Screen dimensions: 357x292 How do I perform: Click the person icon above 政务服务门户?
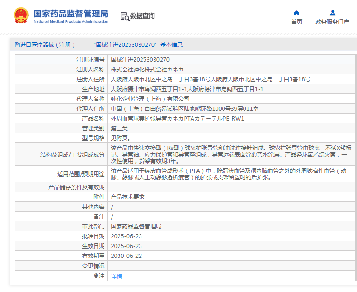tap(332, 13)
